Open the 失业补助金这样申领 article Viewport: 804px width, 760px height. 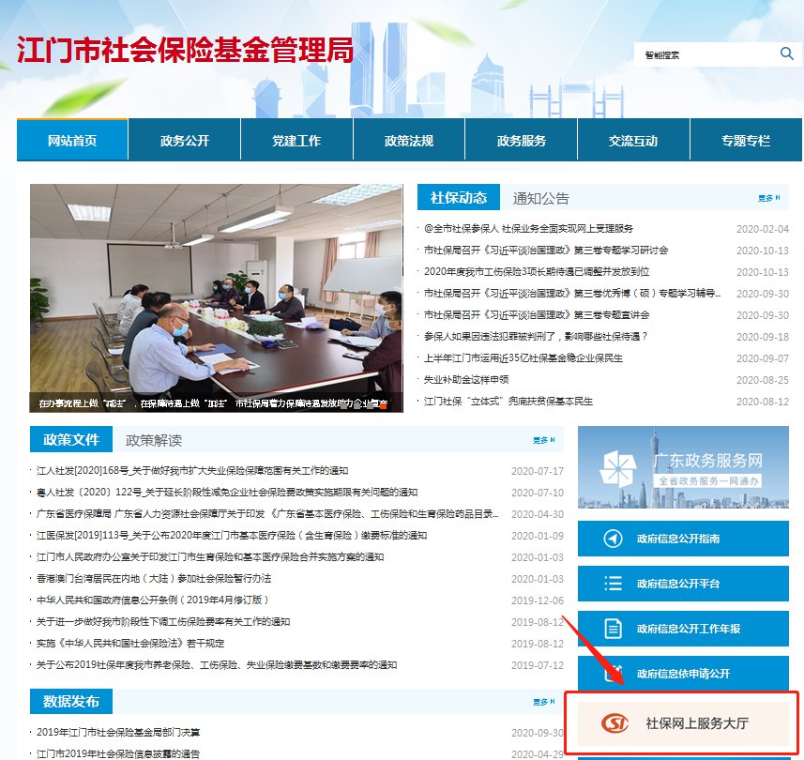point(466,379)
